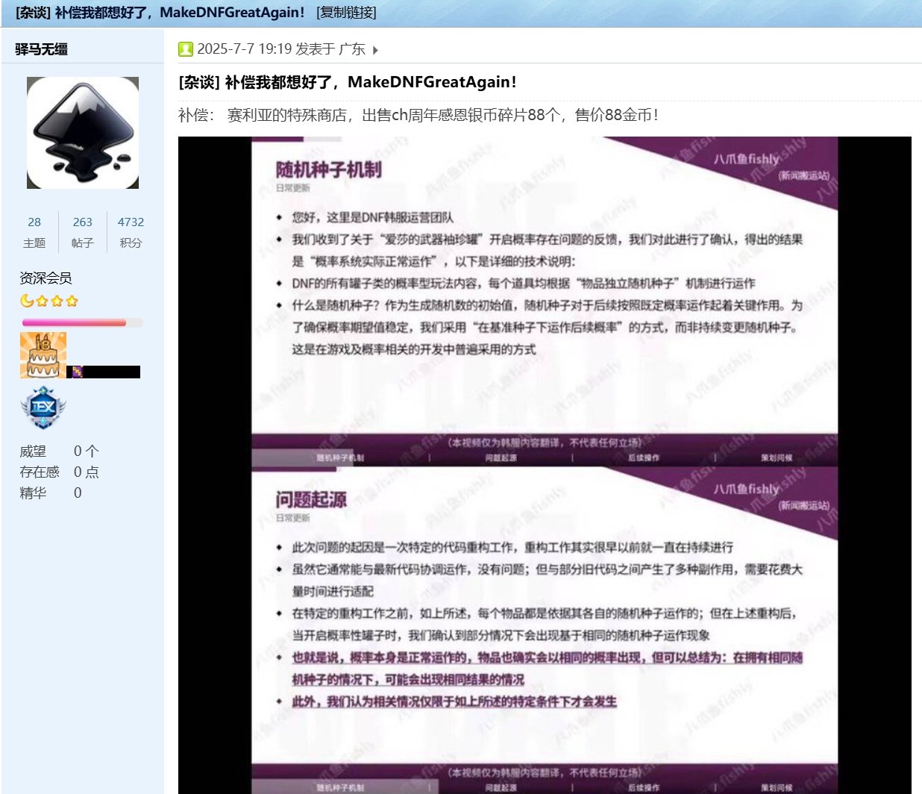Click the 资深会员 member rank label
922x794 pixels.
[x=46, y=278]
